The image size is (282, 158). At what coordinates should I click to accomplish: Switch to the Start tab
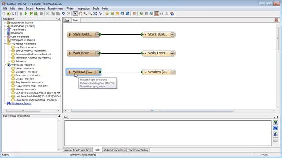click(67, 21)
